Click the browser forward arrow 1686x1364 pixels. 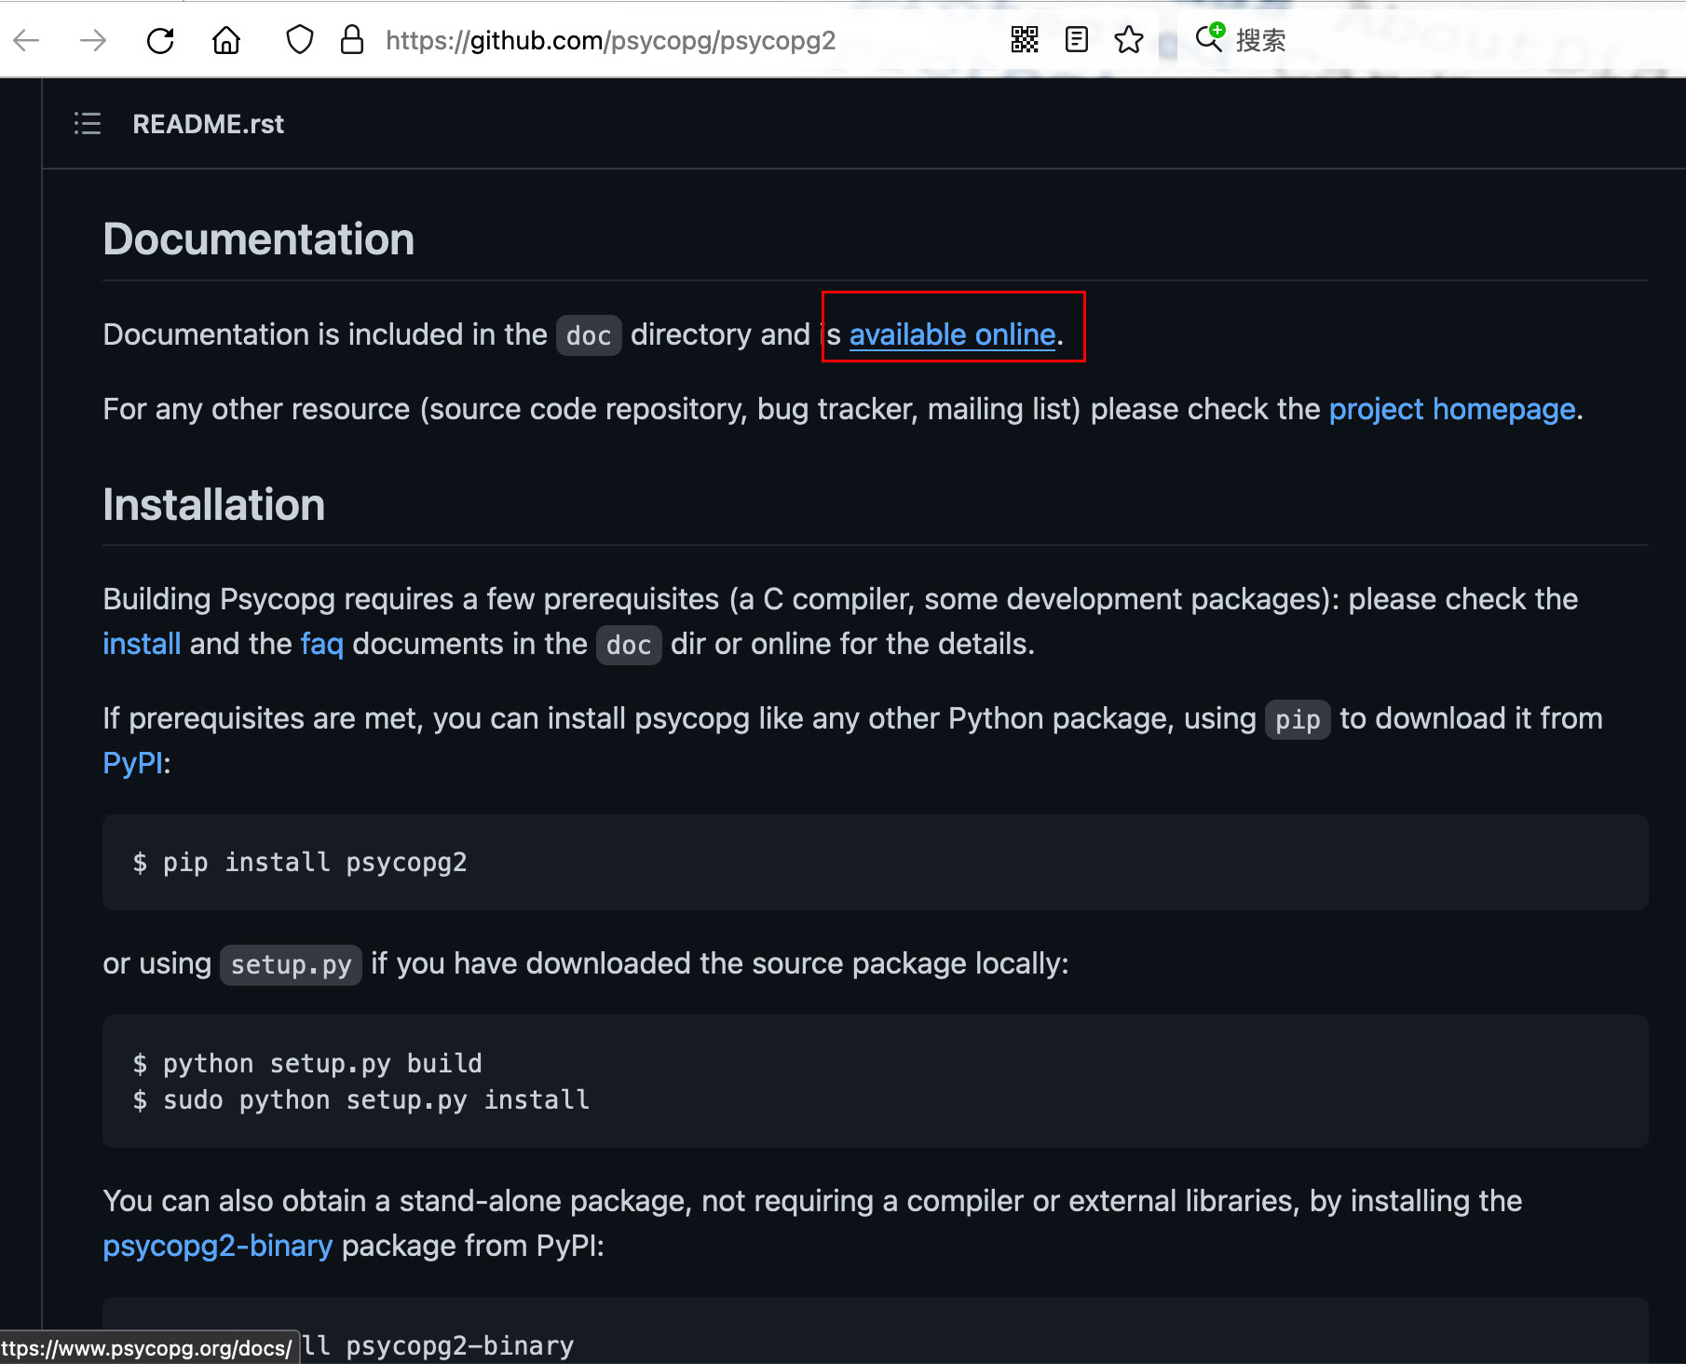(93, 40)
